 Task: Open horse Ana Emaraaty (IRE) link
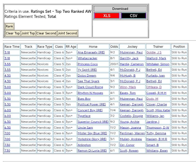click(x=91, y=53)
